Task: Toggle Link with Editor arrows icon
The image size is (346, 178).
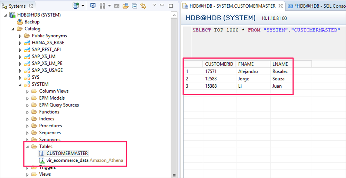Action: coord(143,6)
